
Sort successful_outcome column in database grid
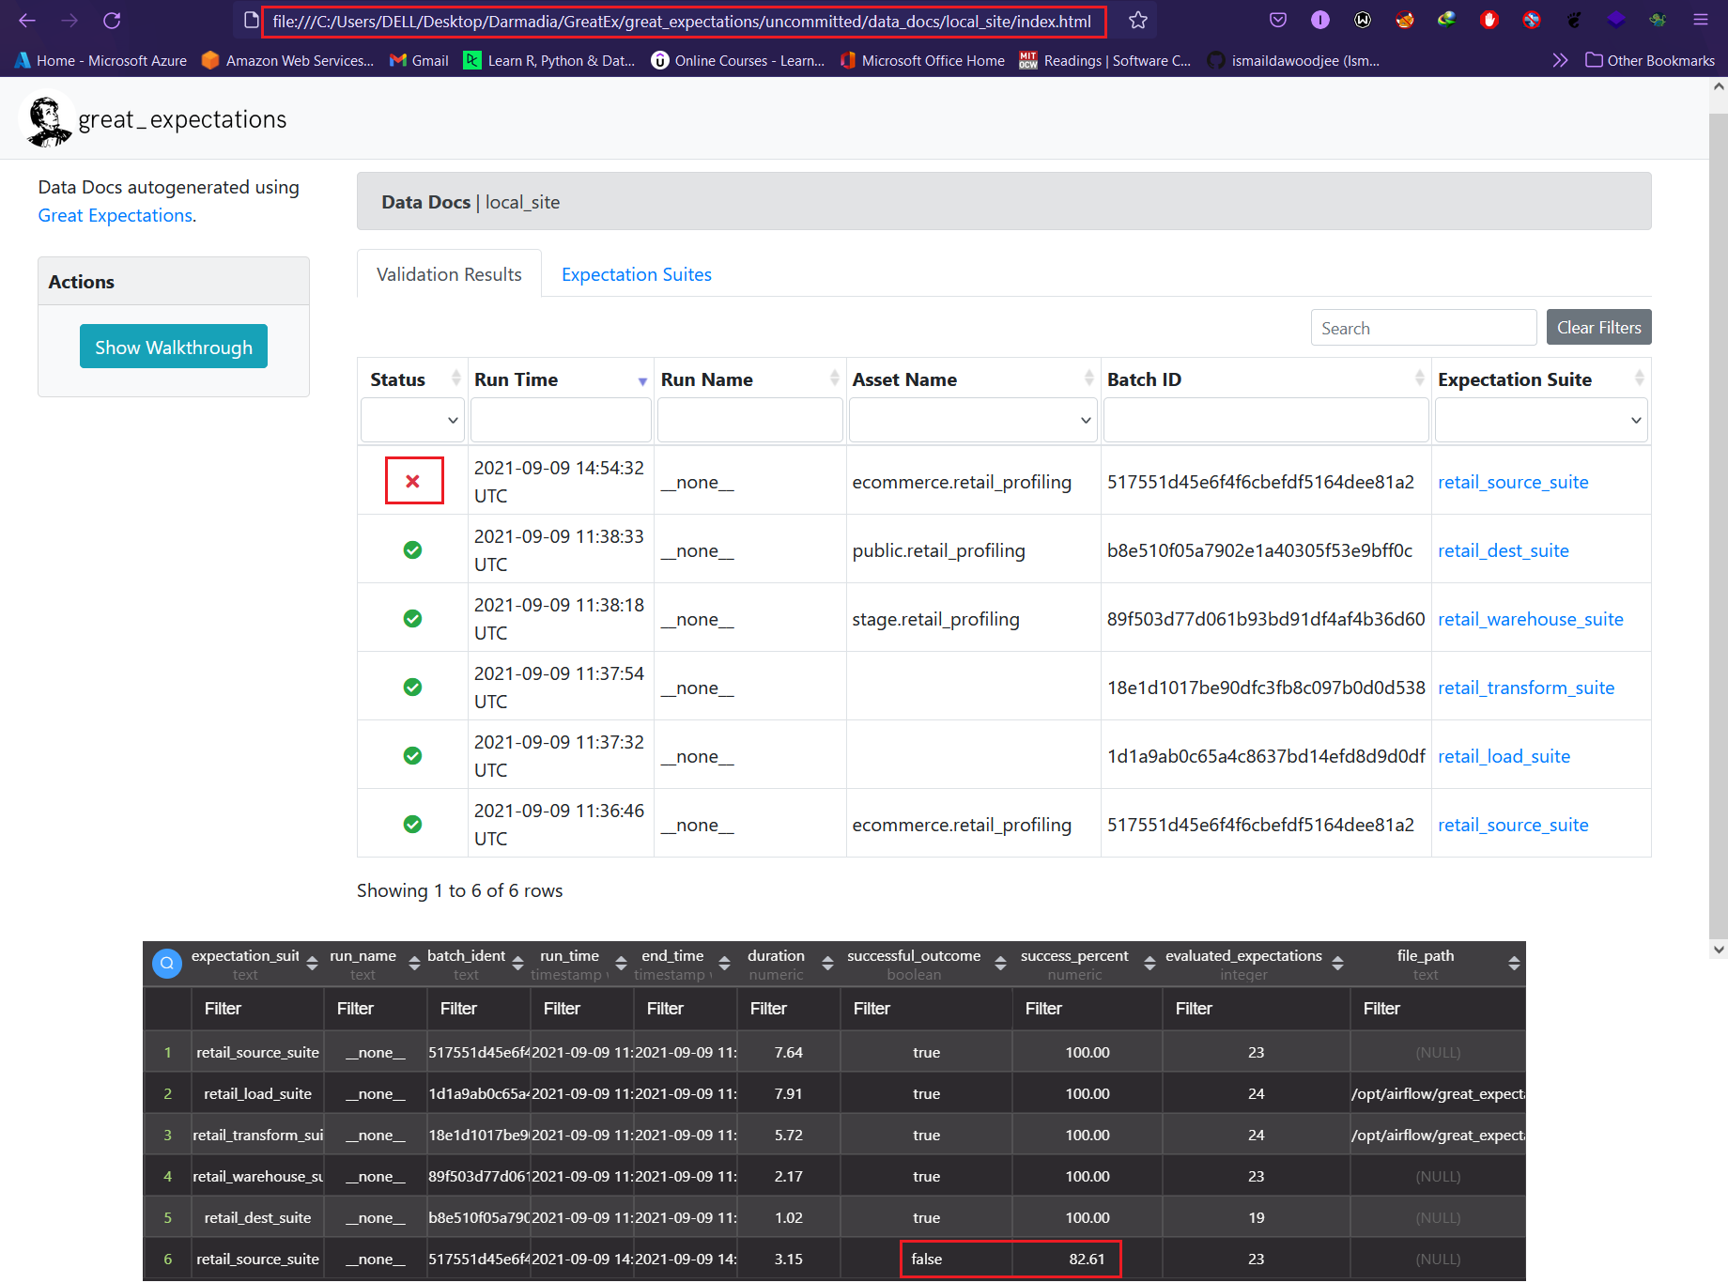tap(1000, 964)
